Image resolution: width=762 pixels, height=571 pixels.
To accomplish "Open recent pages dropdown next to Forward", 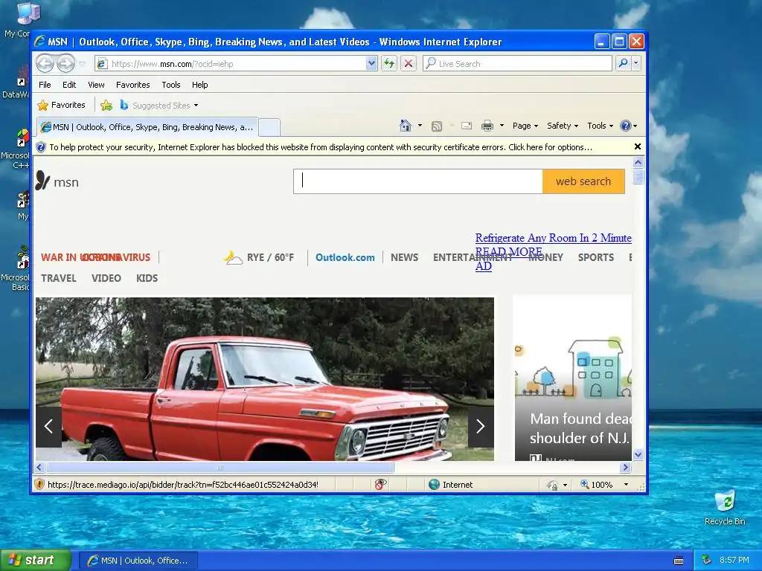I will click(x=82, y=63).
